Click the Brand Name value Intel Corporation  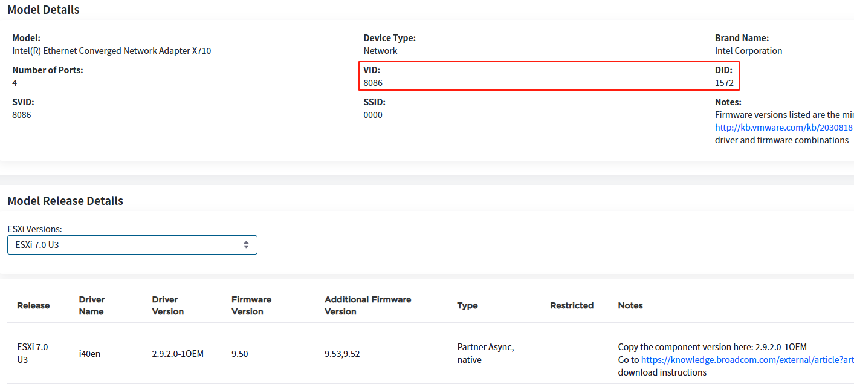(x=748, y=51)
